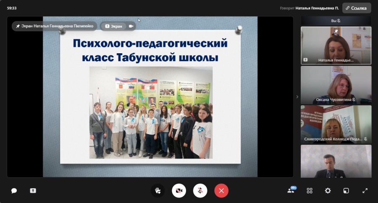Select the Экран view tab
Viewport: 378px width, 203px height.
pyautogui.click(x=113, y=26)
